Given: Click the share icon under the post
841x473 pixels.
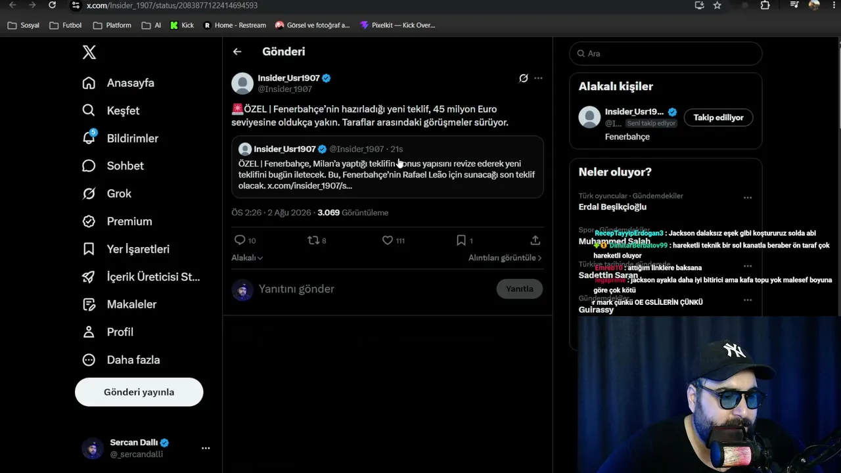Looking at the screenshot, I should tap(535, 240).
